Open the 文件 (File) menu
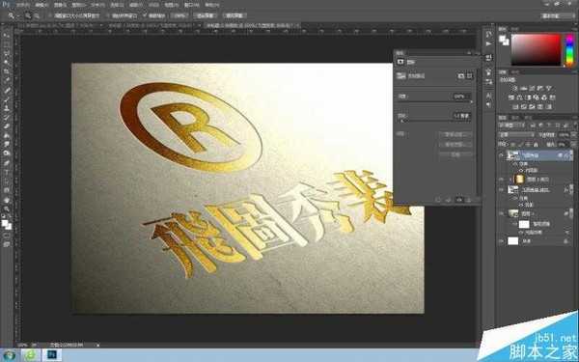Image resolution: width=579 pixels, height=362 pixels. [22, 5]
